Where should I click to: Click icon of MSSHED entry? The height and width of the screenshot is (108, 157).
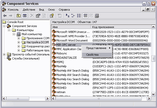(54, 88)
